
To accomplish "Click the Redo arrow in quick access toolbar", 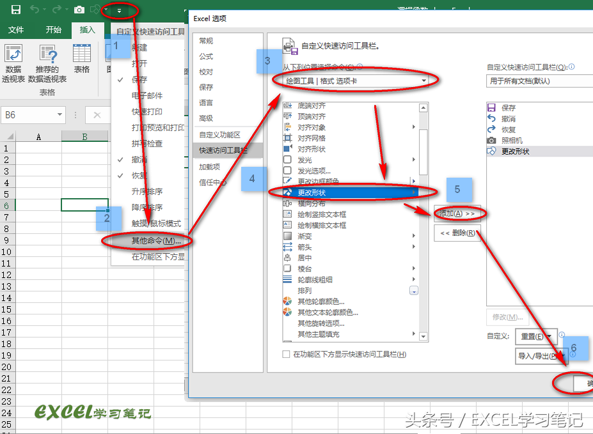I will click(57, 10).
